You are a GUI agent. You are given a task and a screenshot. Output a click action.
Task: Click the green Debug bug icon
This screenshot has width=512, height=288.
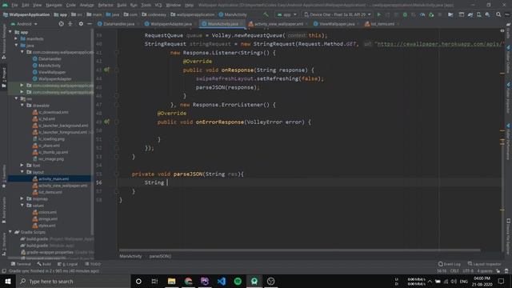click(x=405, y=14)
